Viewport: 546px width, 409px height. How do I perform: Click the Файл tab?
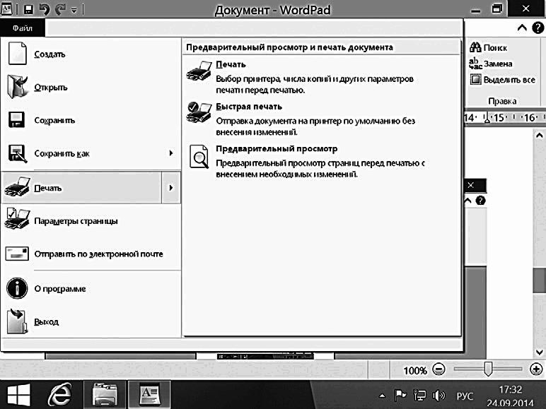coord(23,28)
